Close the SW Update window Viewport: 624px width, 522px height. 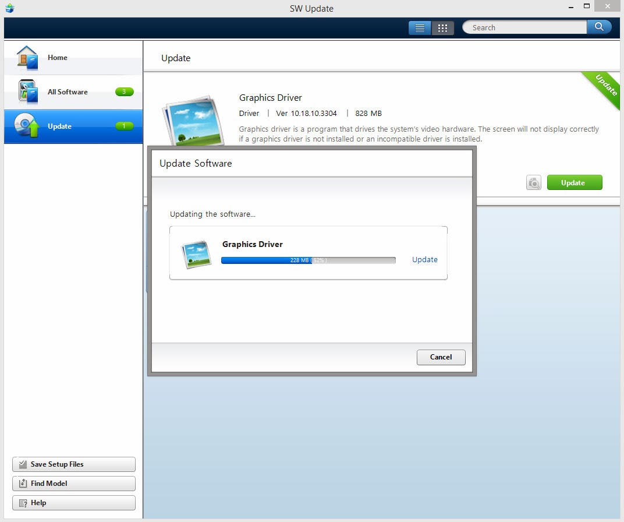click(x=607, y=6)
